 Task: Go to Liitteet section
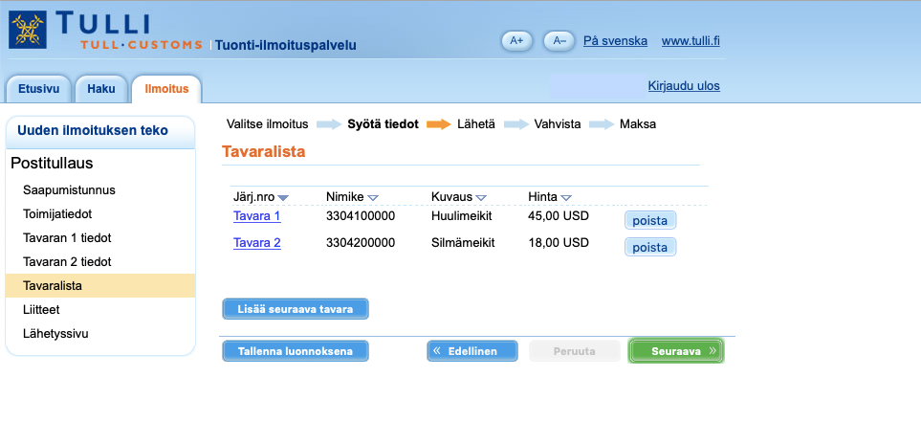[x=41, y=309]
